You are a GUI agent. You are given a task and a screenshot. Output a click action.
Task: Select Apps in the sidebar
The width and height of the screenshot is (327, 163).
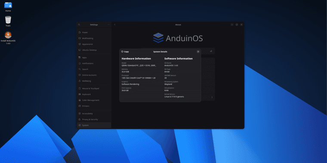point(94,57)
